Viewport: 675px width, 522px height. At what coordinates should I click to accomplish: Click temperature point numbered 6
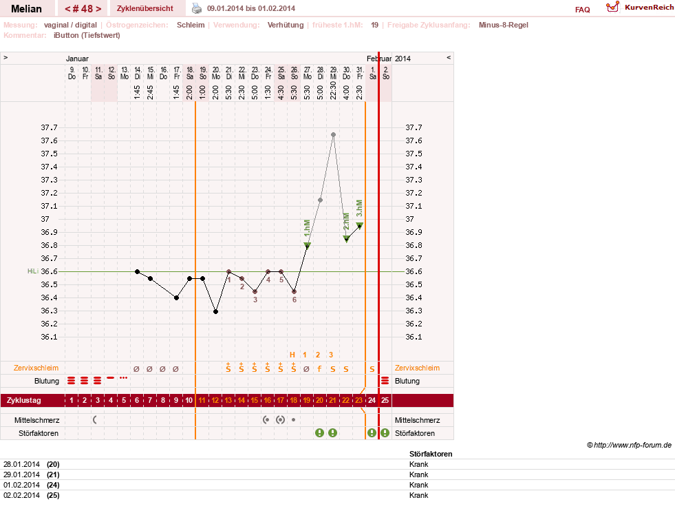coord(294,291)
